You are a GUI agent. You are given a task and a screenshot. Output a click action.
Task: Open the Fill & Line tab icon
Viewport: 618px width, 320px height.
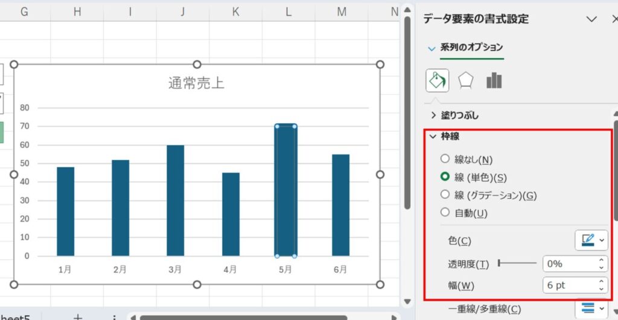(438, 80)
